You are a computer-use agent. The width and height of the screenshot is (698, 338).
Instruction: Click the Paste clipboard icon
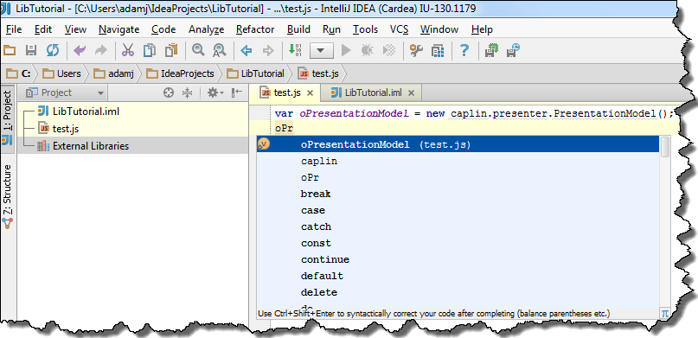tap(171, 50)
